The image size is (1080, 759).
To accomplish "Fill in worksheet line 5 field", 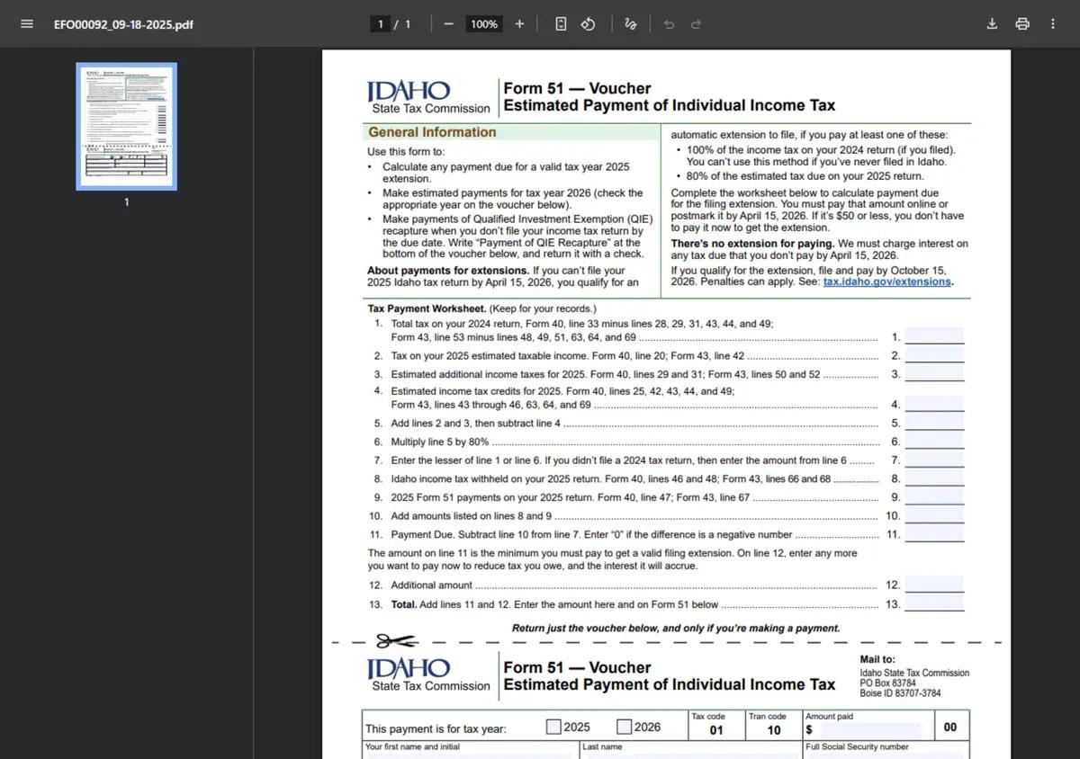I will coord(934,423).
